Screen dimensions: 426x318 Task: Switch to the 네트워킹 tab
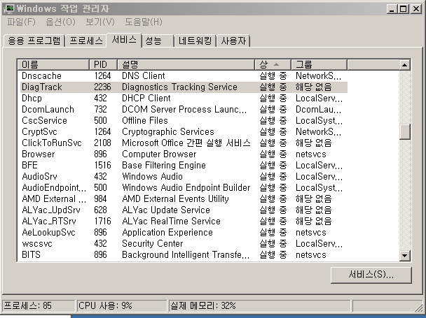click(x=195, y=41)
